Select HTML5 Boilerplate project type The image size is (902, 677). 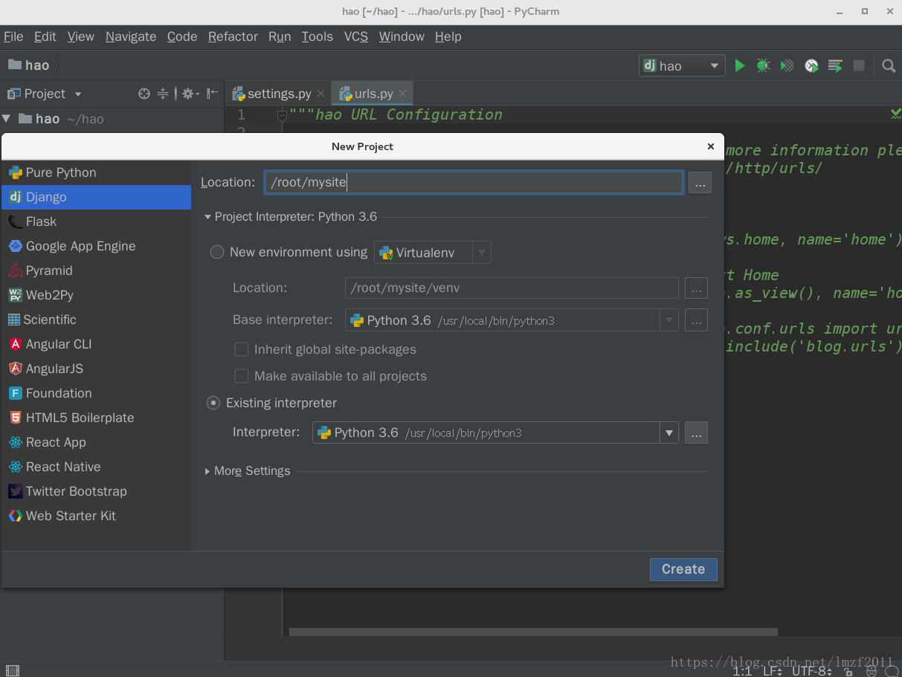[x=96, y=418]
